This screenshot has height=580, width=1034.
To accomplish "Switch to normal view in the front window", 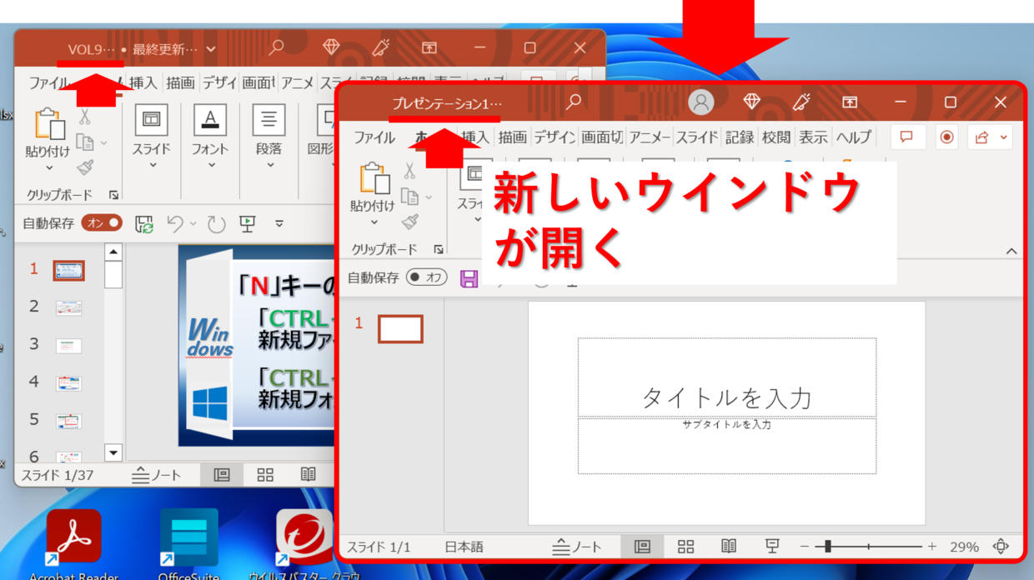I will tap(642, 547).
